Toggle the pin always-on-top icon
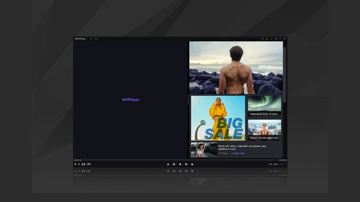360x202 pixels. coord(262,39)
